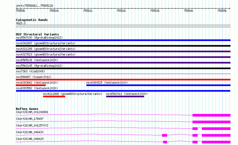Click the 4q21.1 cytogenetic band label
This screenshot has height=145, width=238.
pos(21,23)
